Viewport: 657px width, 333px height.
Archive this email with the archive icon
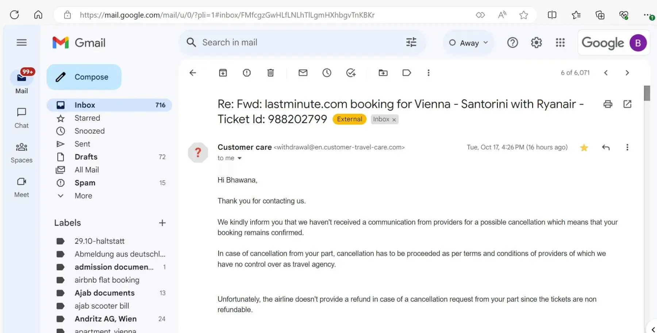pyautogui.click(x=223, y=73)
